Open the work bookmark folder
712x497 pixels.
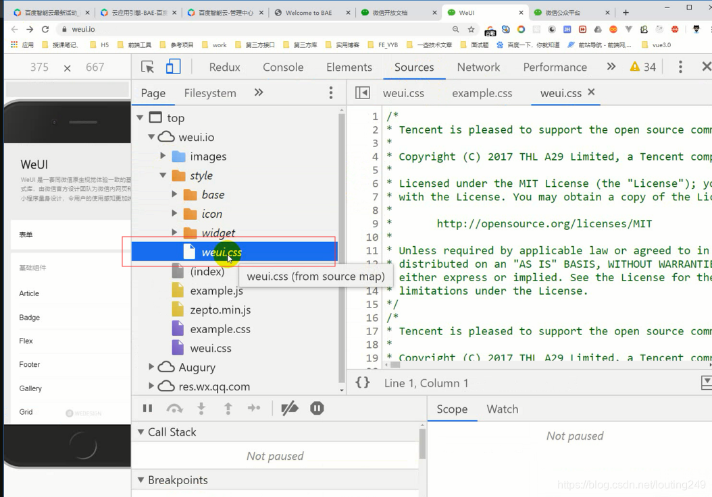pyautogui.click(x=214, y=45)
